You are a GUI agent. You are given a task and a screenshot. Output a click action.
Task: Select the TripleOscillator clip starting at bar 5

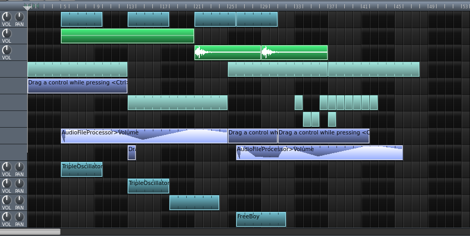81,169
